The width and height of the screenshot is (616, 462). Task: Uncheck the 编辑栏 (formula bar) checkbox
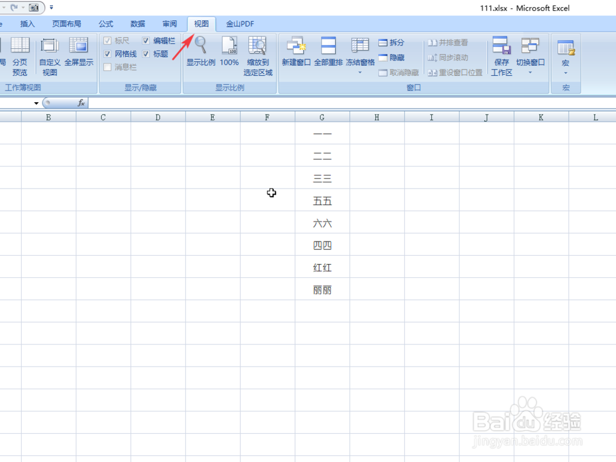tap(146, 40)
